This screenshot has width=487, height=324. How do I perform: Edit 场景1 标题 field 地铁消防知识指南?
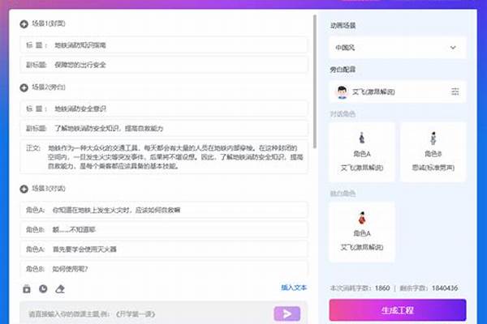coord(164,45)
